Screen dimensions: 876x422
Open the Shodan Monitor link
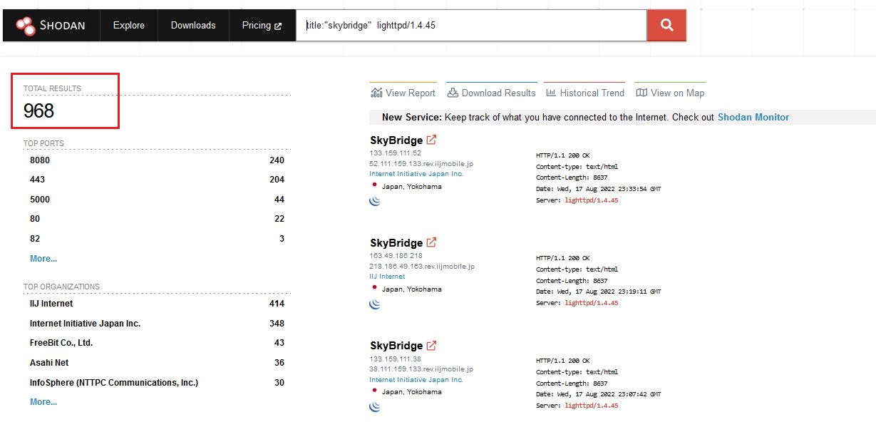point(753,117)
